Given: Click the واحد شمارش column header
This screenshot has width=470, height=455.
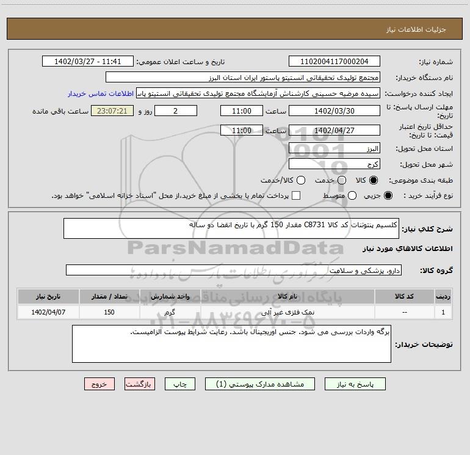Looking at the screenshot, I should 170,296.
